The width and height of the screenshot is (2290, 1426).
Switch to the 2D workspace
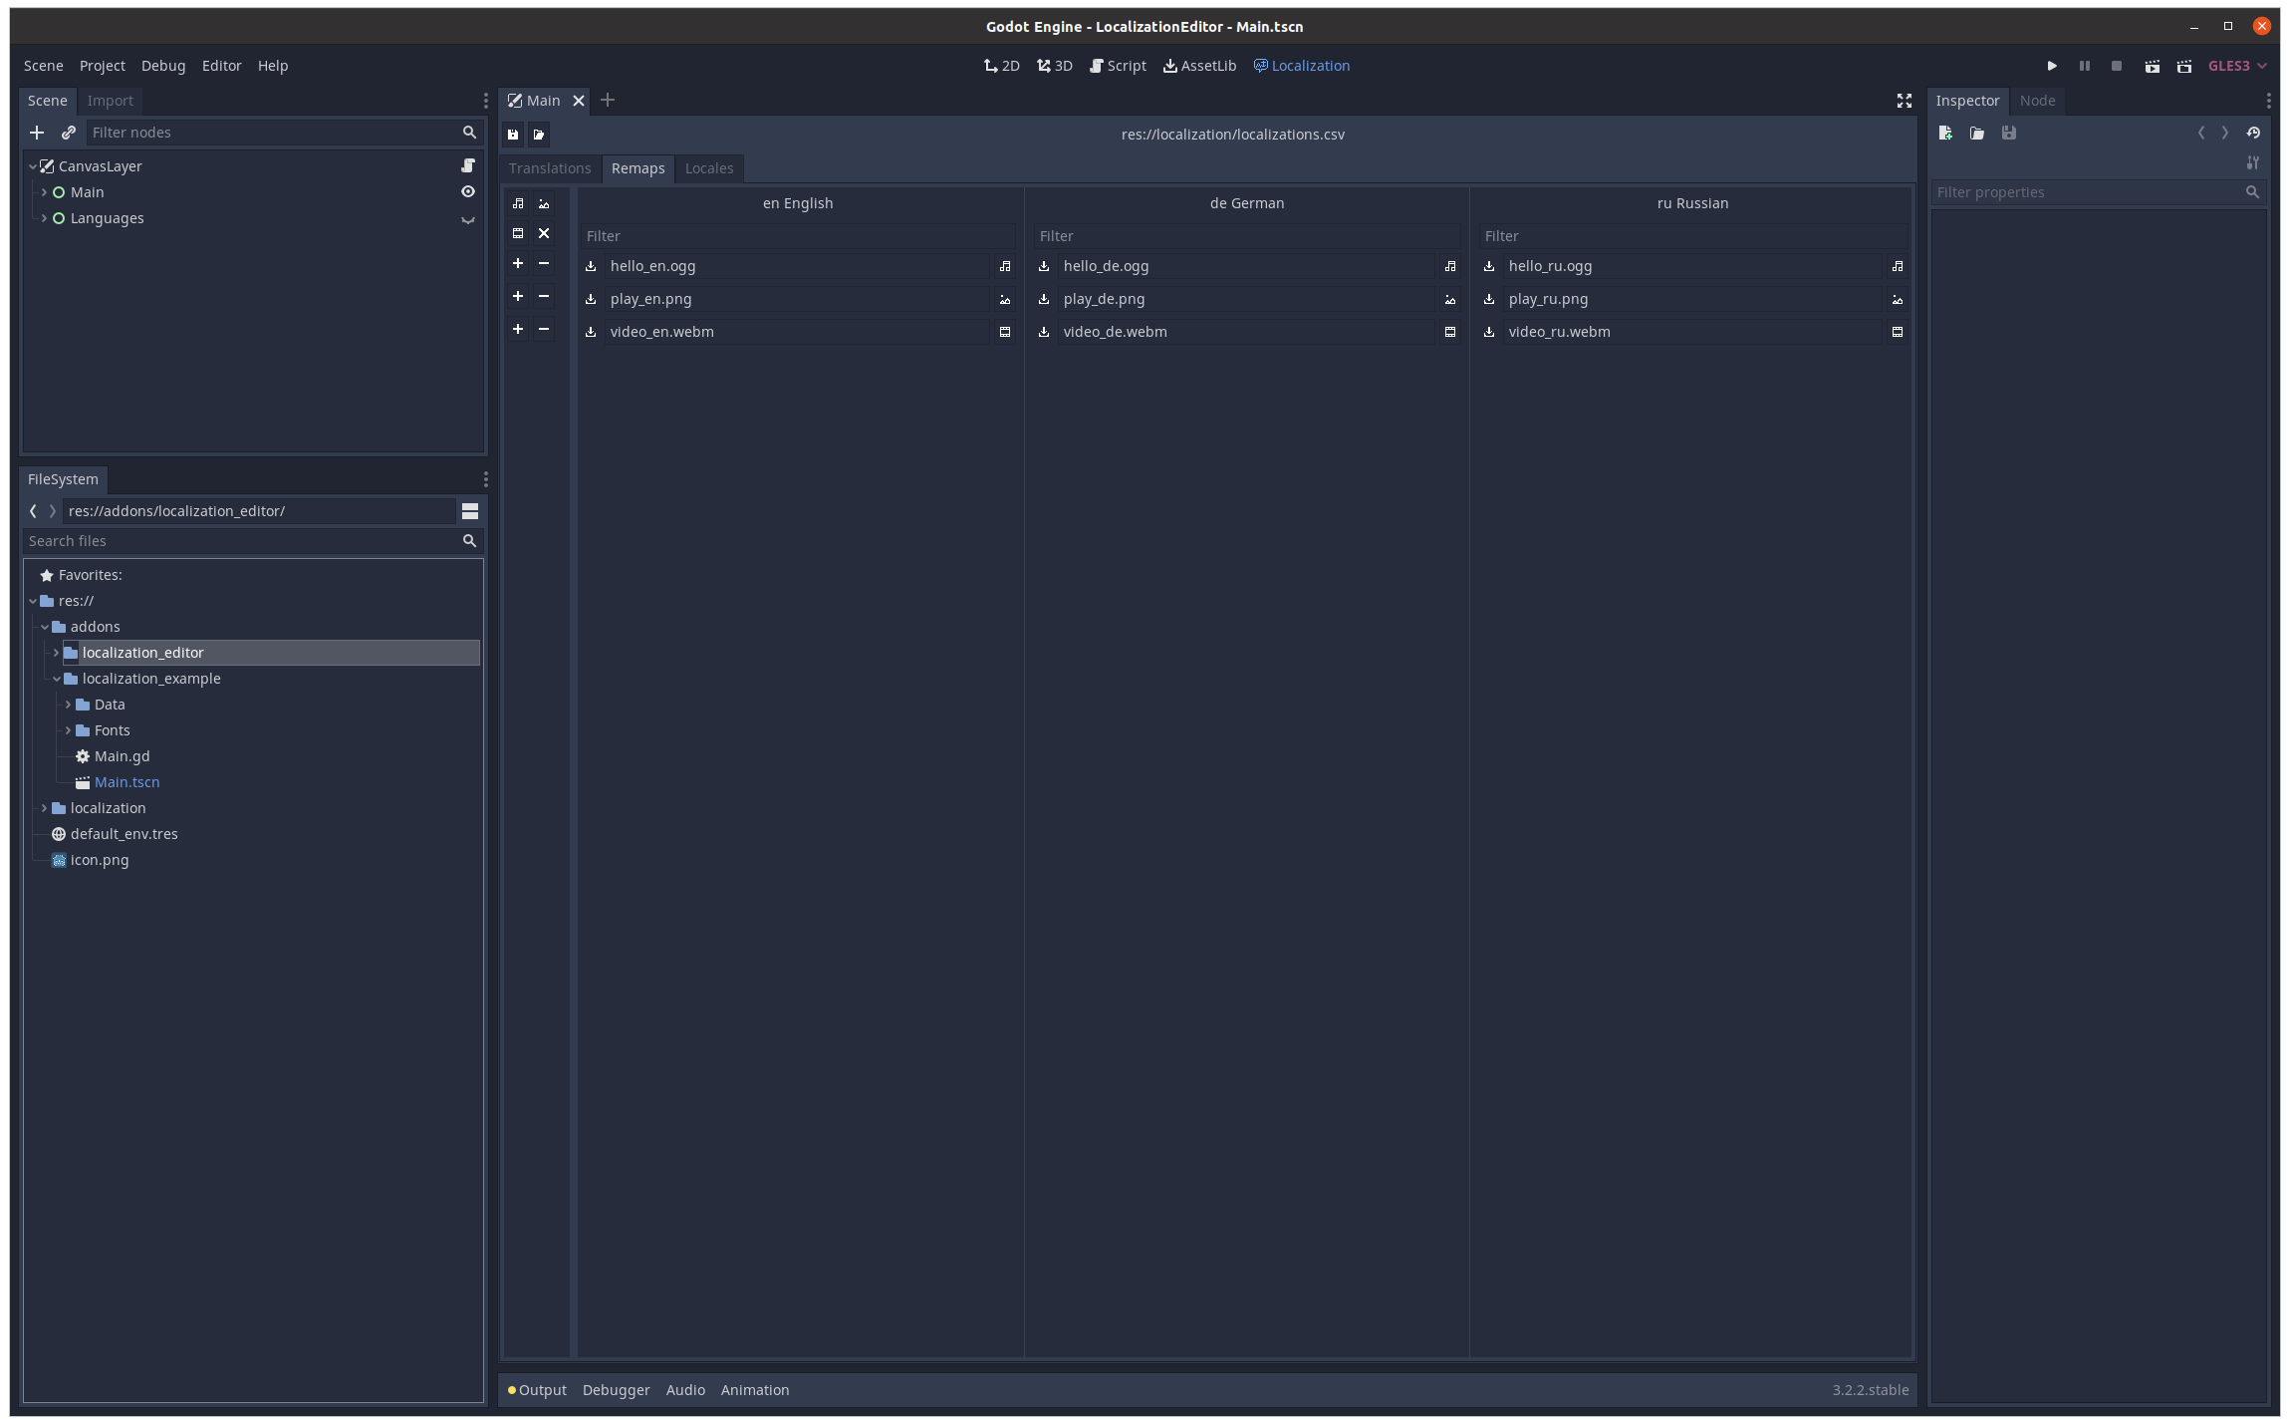1002,66
